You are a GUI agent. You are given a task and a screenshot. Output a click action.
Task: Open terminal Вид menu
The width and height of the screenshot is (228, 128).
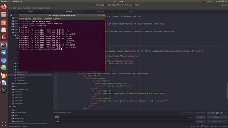pyautogui.click(x=34, y=19)
